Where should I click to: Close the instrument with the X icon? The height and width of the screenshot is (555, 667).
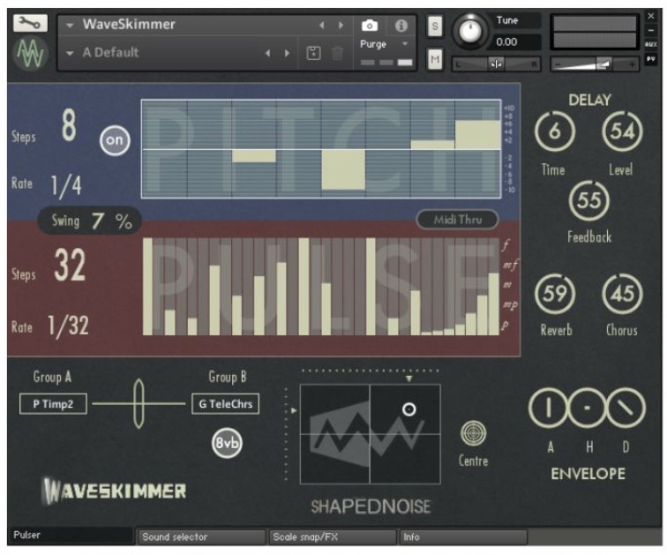(651, 16)
